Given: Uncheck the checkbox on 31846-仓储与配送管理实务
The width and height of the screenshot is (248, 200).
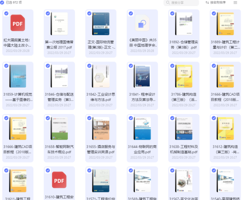Looking at the screenshot, I should tap(48, 66).
